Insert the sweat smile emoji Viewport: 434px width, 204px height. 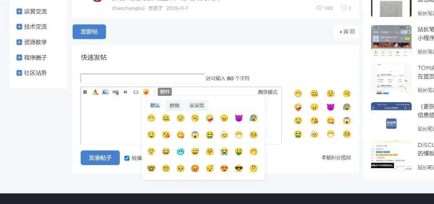click(x=195, y=151)
